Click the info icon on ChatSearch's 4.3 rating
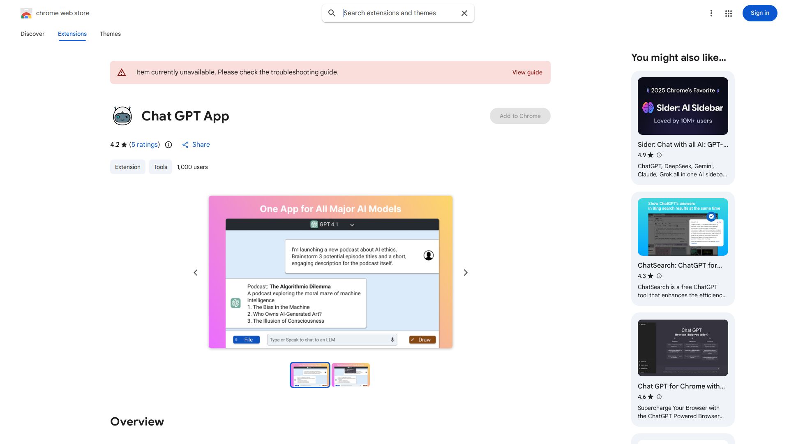This screenshot has width=789, height=444. coord(659,276)
